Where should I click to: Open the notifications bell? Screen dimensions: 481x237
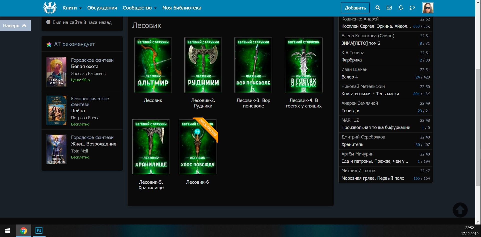[x=401, y=8]
